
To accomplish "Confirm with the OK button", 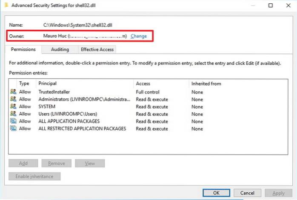I will click(x=216, y=193).
